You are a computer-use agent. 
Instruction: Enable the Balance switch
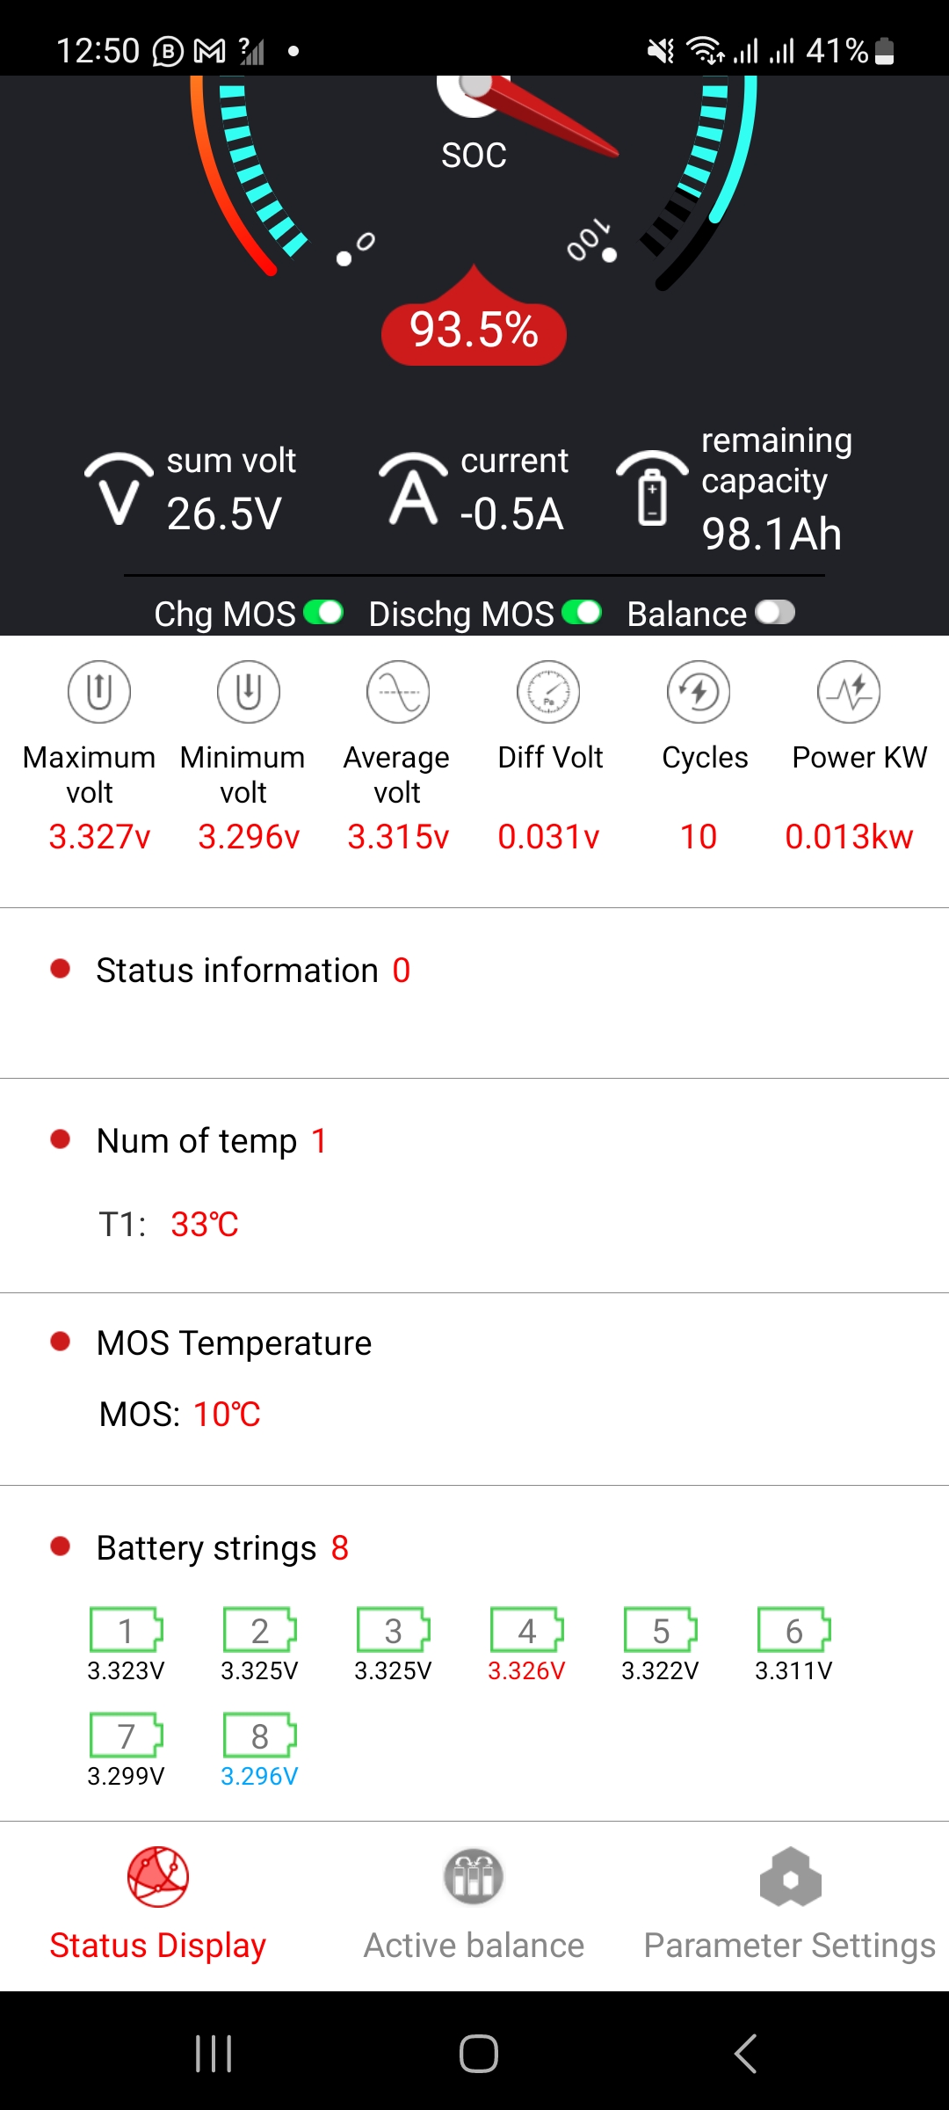click(x=775, y=612)
